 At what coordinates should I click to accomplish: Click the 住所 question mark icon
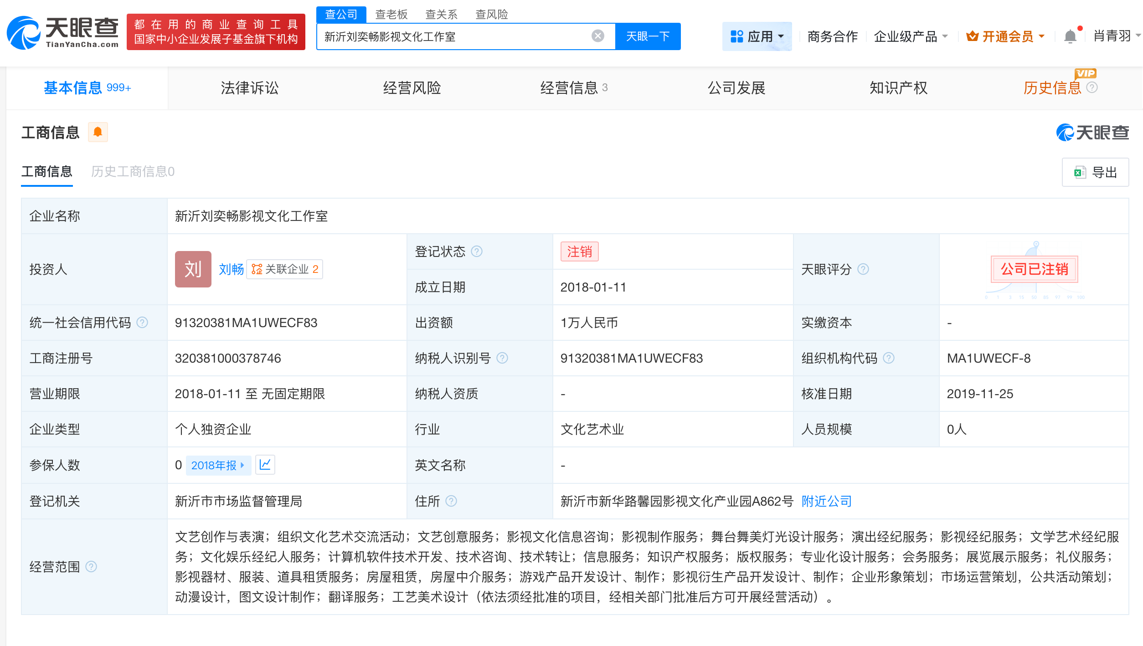pos(451,501)
